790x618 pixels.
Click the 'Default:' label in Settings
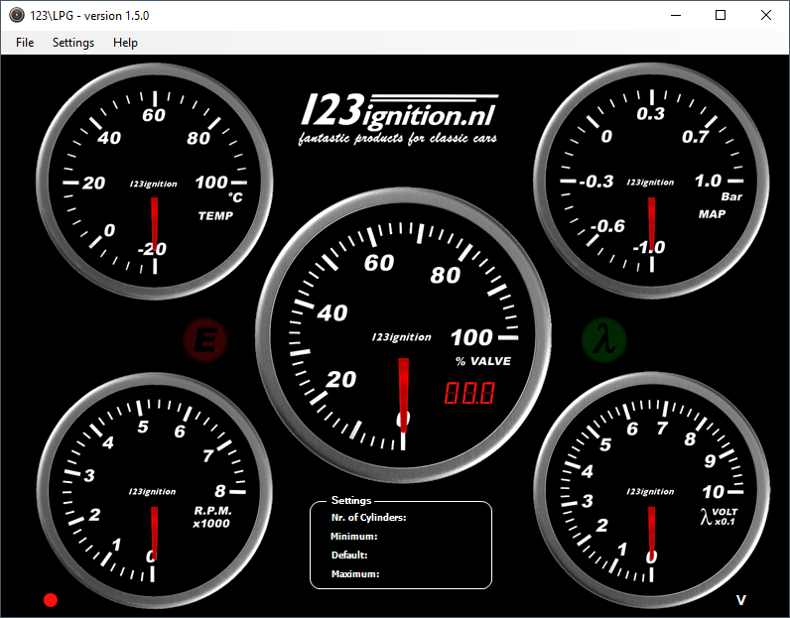pyautogui.click(x=349, y=556)
